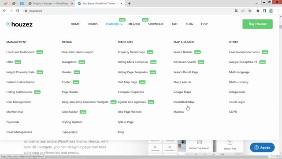Open Property Detail Page link
282x159 pixels.
131,52
